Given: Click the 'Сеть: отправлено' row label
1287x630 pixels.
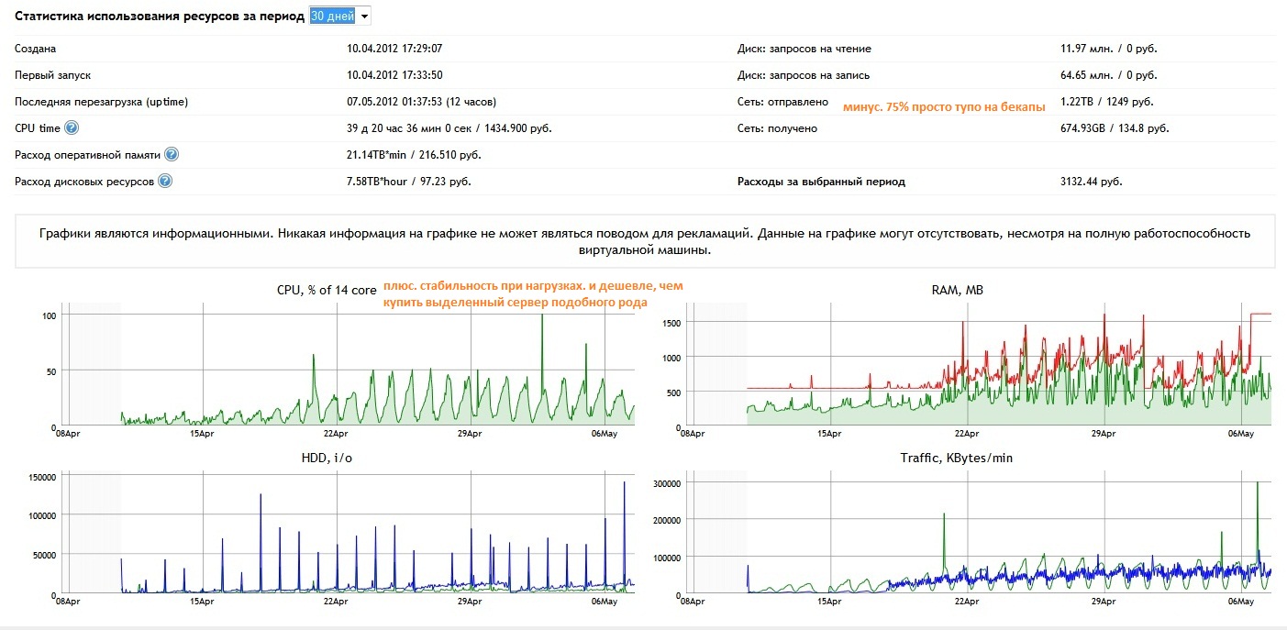Looking at the screenshot, I should [x=782, y=102].
